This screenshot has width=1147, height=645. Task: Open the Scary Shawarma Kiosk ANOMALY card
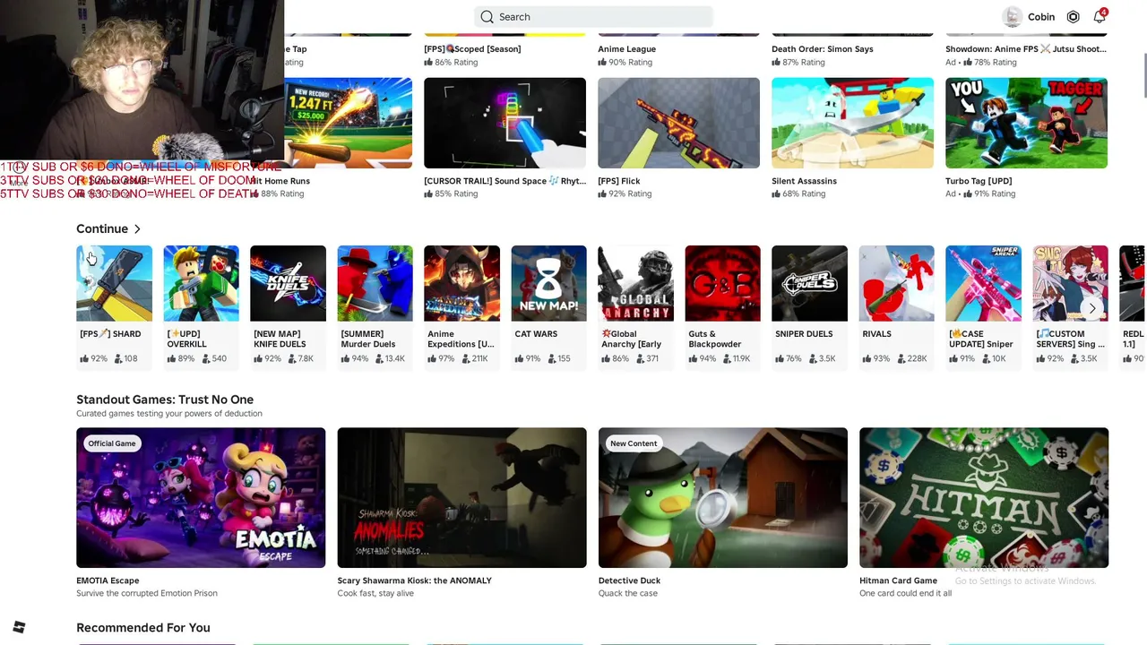coord(461,498)
